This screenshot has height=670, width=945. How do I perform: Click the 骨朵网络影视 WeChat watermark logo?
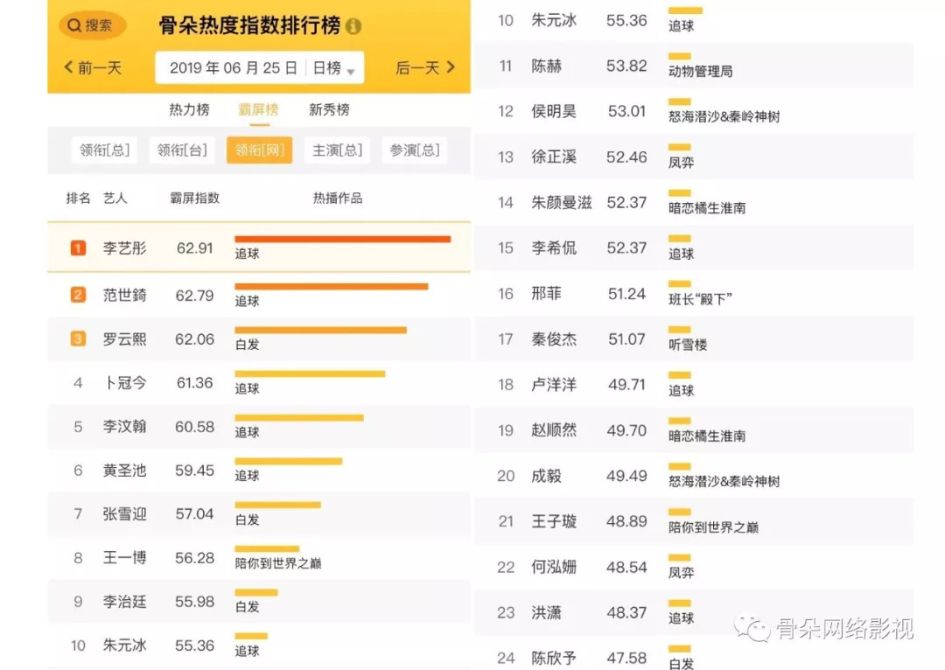click(752, 627)
